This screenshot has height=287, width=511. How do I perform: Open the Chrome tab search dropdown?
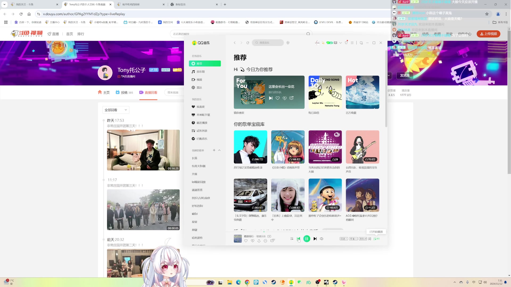[5, 4]
